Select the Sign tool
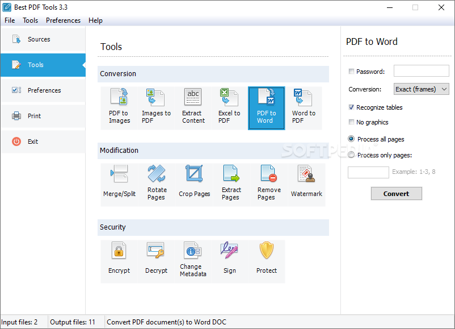 (x=230, y=261)
